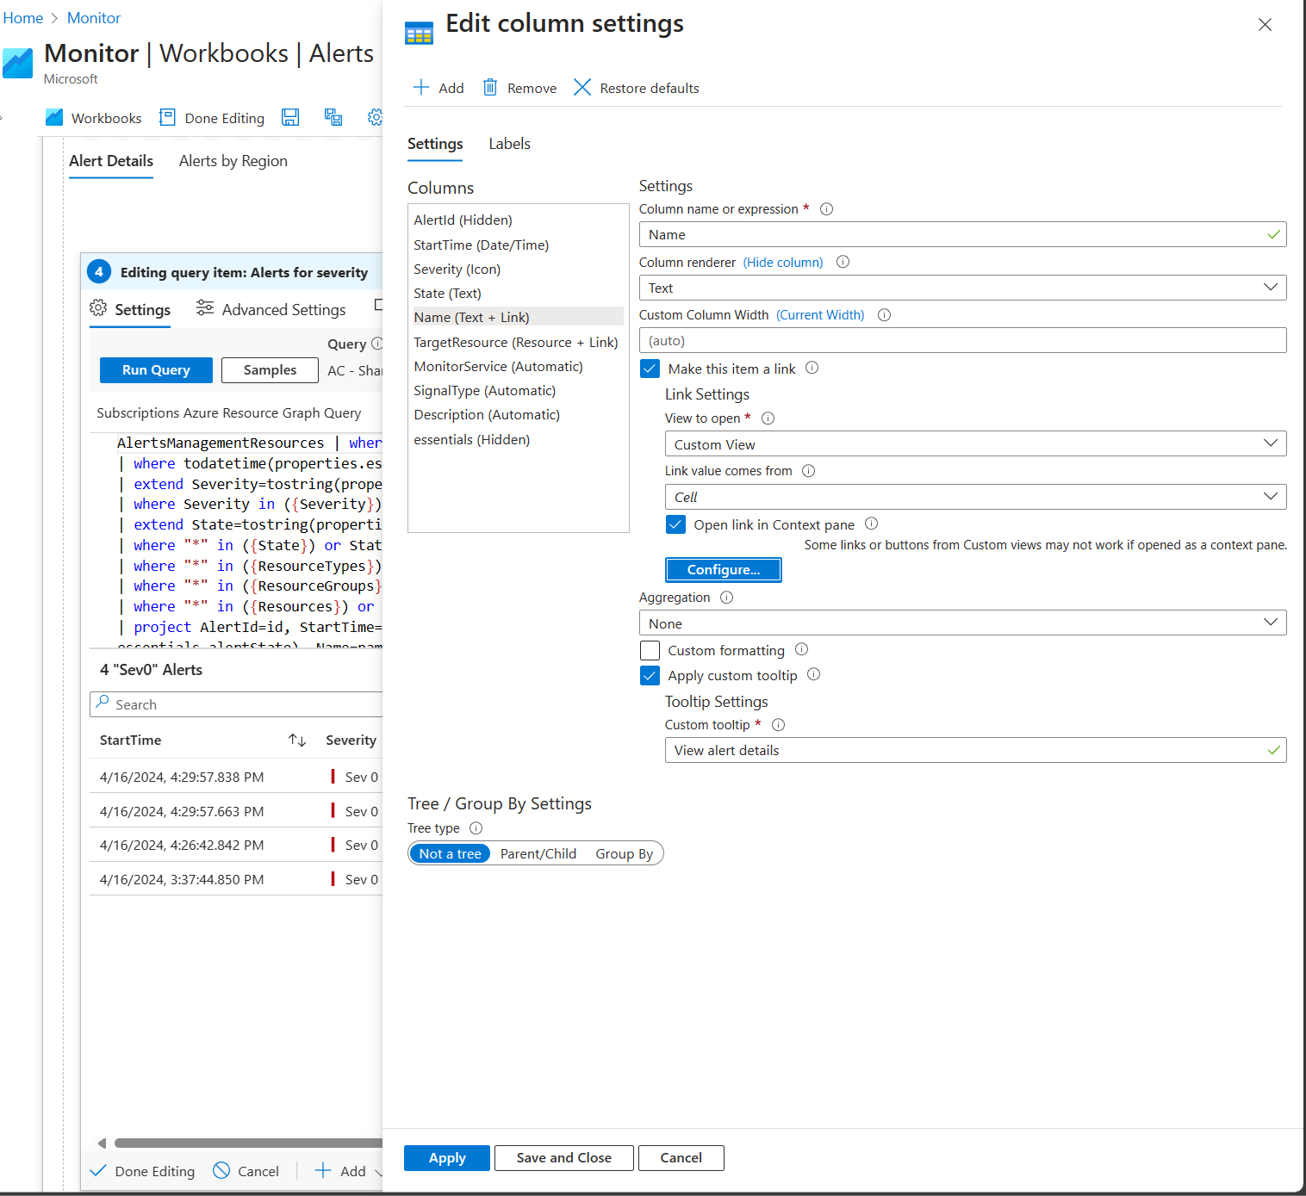The image size is (1306, 1196).
Task: Select the Alert Details tab
Action: tap(111, 161)
